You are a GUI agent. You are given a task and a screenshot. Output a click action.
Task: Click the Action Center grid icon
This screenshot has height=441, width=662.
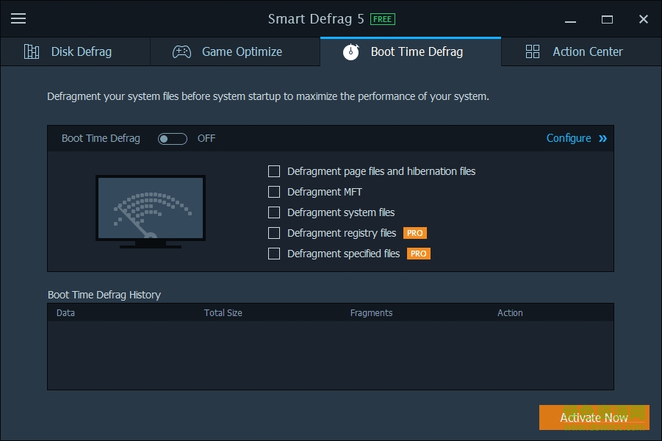click(x=532, y=51)
